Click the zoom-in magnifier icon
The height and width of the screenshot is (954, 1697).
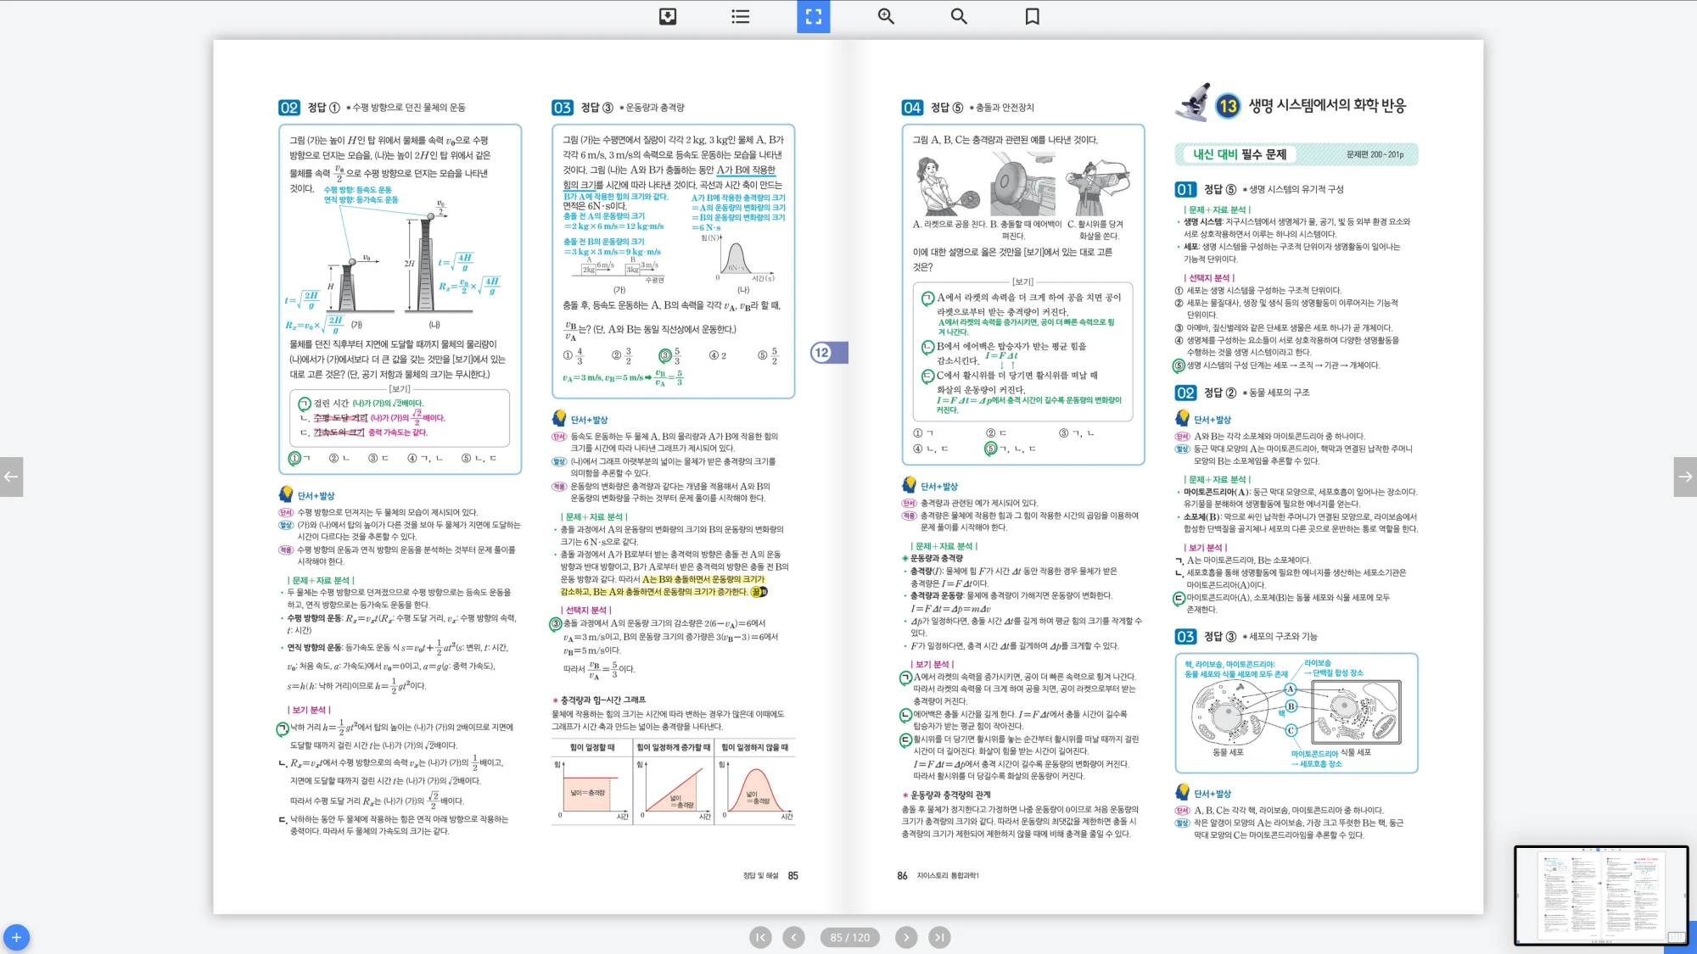(886, 16)
